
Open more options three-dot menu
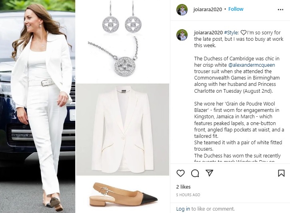280,10
